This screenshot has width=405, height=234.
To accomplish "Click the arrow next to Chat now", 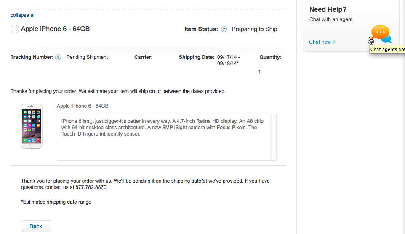I will (x=334, y=42).
